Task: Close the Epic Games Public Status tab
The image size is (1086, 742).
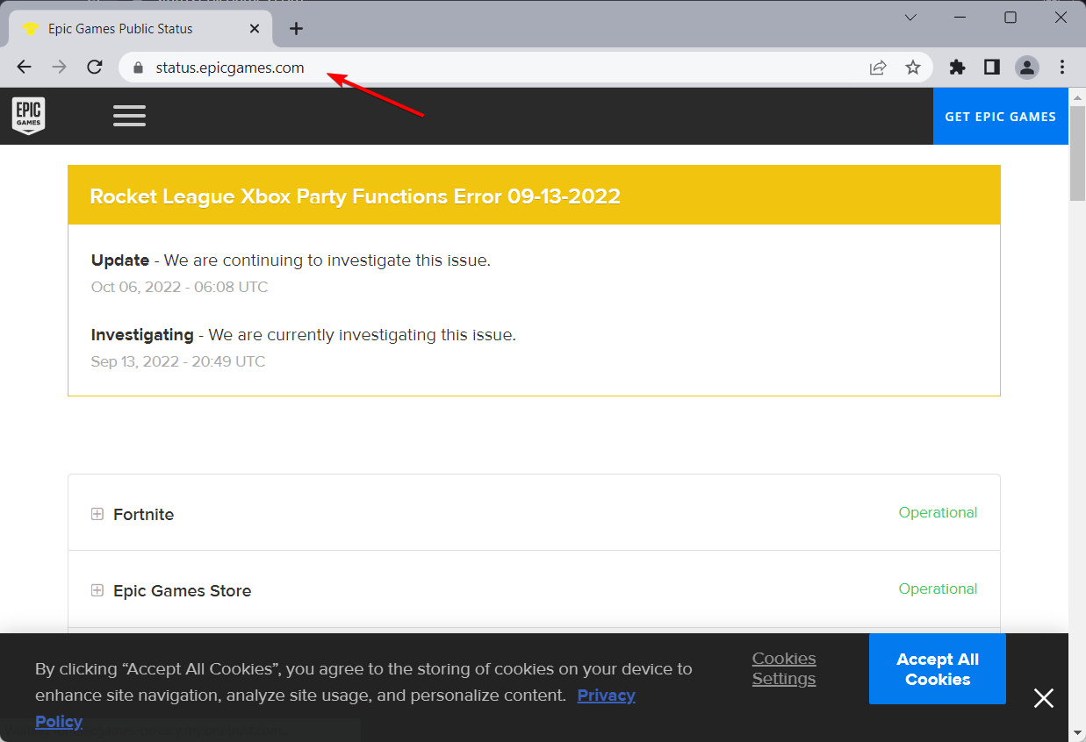Action: pos(255,29)
